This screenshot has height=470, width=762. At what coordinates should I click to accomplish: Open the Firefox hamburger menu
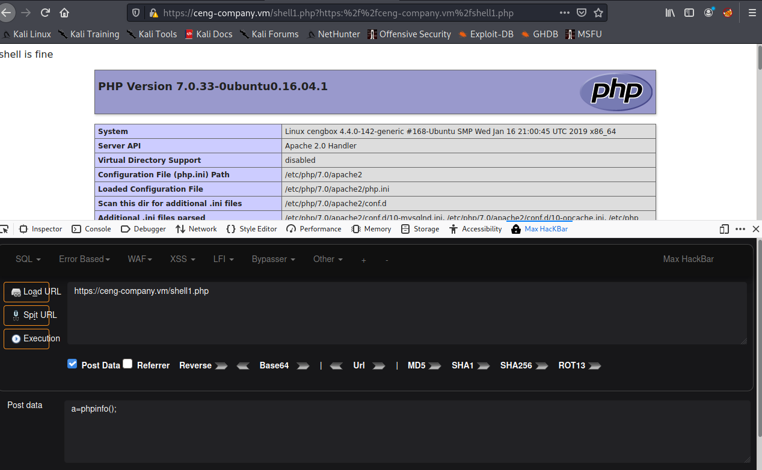[752, 12]
